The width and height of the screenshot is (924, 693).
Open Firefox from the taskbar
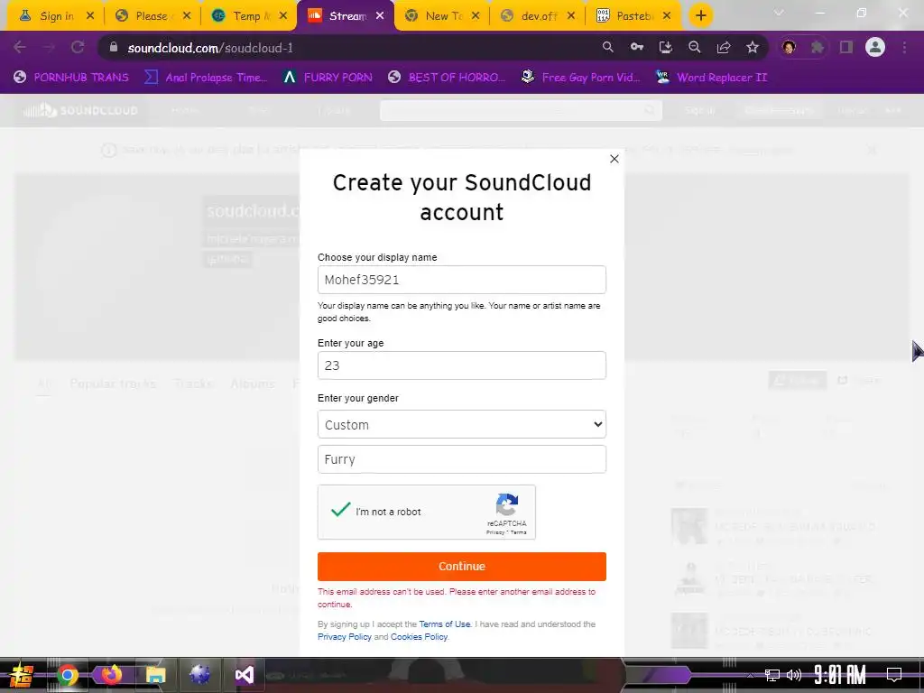(111, 675)
